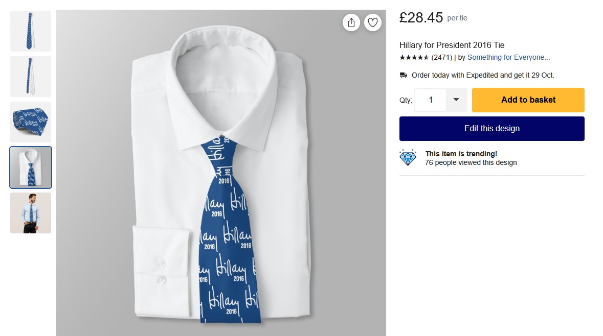Click the share icon on product image

(x=351, y=22)
